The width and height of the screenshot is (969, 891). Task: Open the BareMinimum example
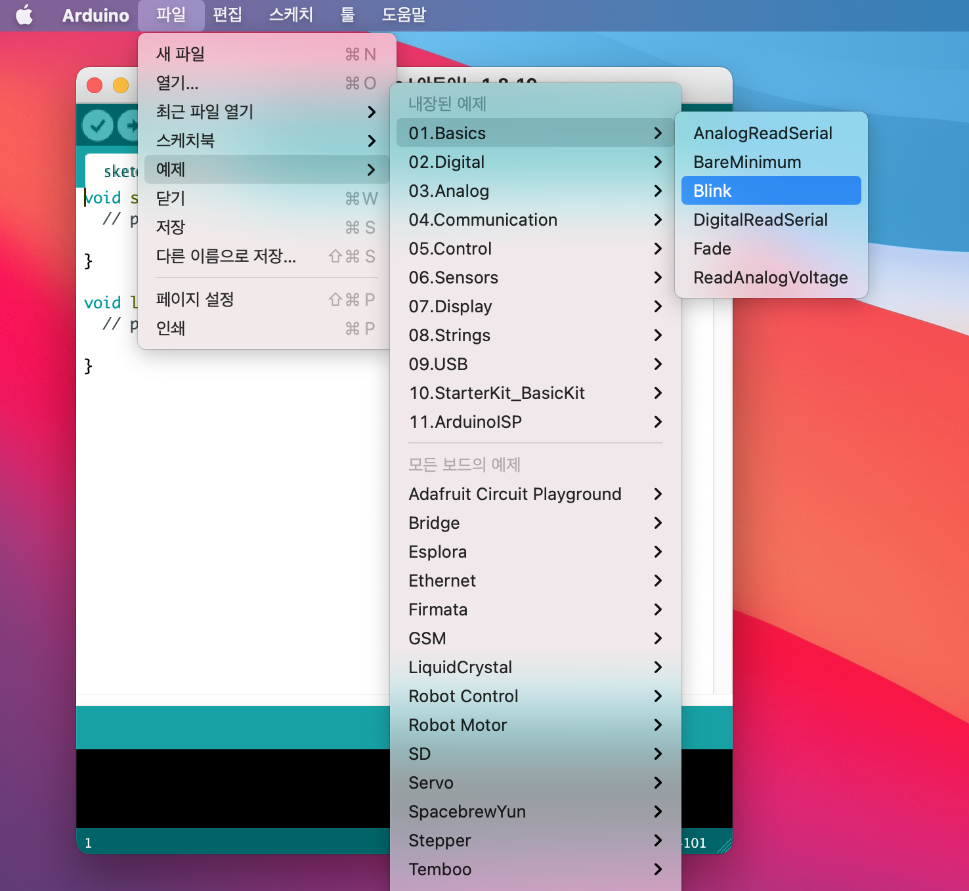coord(771,162)
